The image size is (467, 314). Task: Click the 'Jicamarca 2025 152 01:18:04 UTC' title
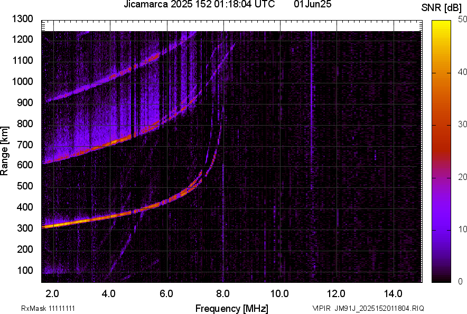click(199, 4)
